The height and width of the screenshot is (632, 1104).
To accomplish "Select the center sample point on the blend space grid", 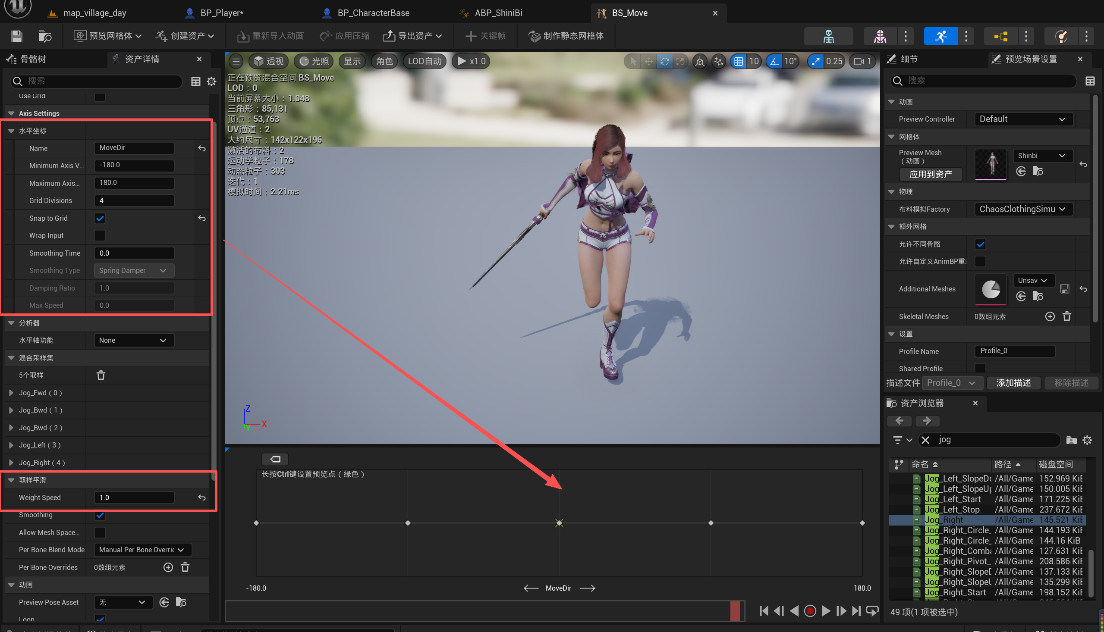I will pyautogui.click(x=559, y=523).
